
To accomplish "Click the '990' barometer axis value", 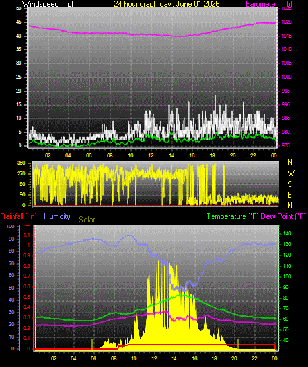I will (x=286, y=104).
